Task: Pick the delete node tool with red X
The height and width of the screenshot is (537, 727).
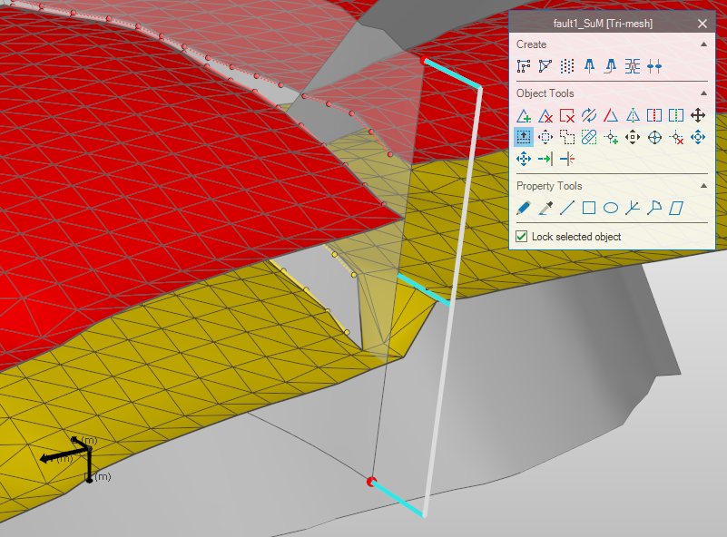Action: click(x=676, y=137)
